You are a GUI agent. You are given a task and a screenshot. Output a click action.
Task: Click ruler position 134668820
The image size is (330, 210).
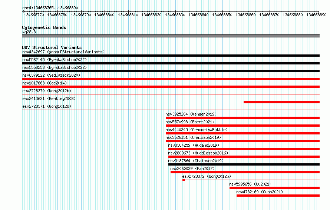point(152,15)
